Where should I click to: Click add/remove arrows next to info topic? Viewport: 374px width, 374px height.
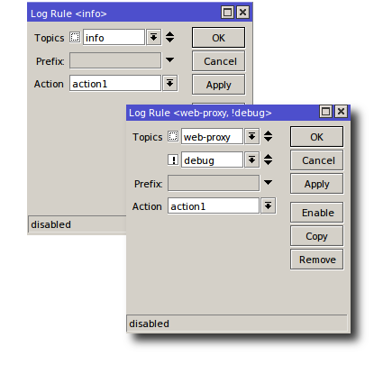[x=170, y=37]
